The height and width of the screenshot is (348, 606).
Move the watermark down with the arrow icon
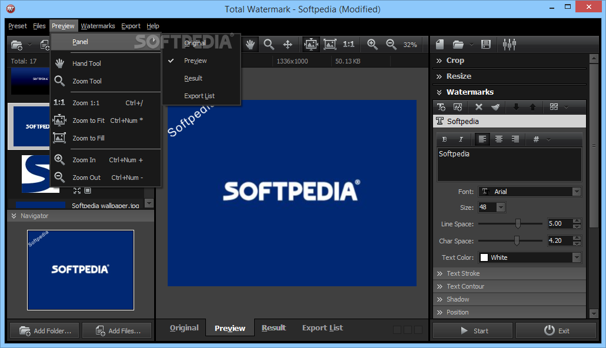coord(516,107)
